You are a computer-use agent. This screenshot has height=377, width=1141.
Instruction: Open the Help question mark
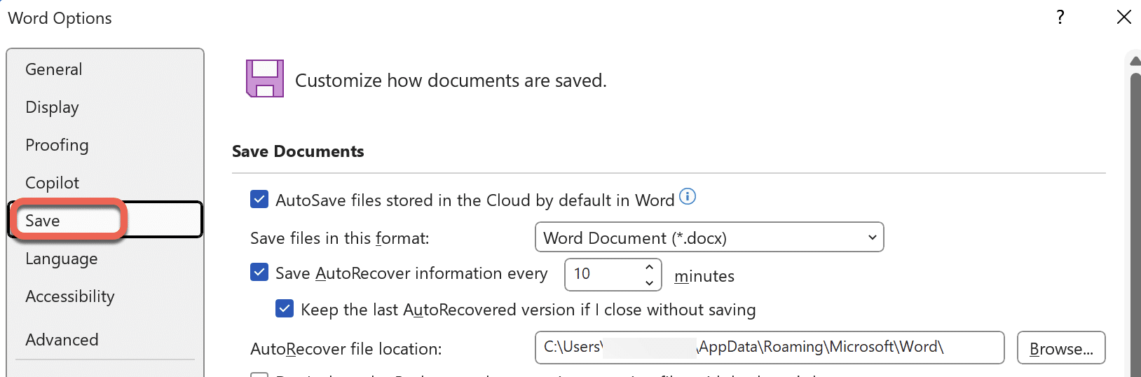[x=1060, y=18]
